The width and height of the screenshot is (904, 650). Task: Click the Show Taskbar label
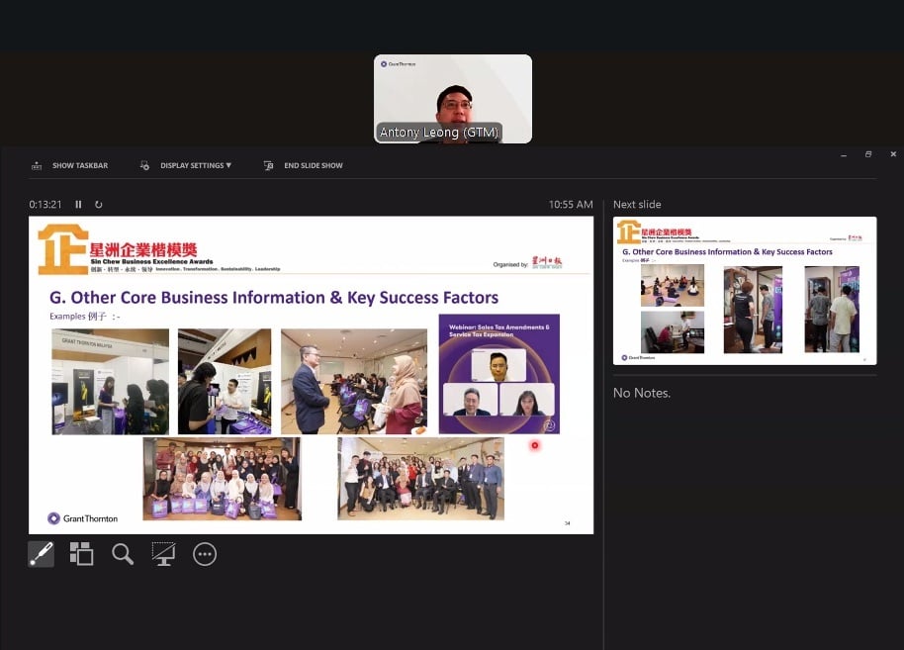(80, 166)
